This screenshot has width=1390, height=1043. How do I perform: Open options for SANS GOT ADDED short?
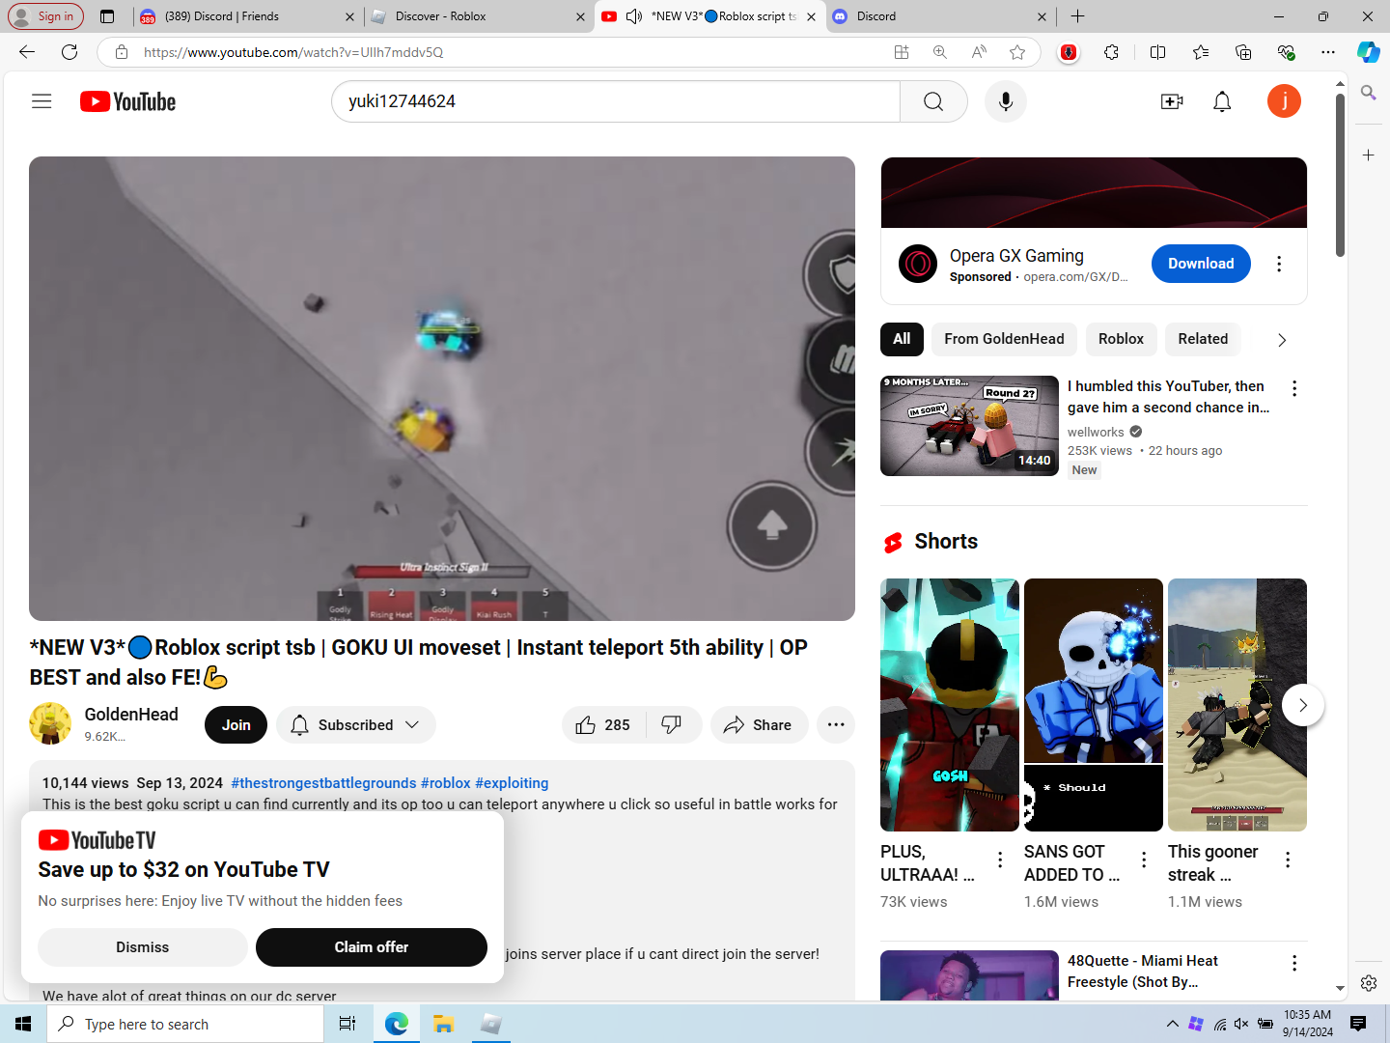click(x=1144, y=860)
